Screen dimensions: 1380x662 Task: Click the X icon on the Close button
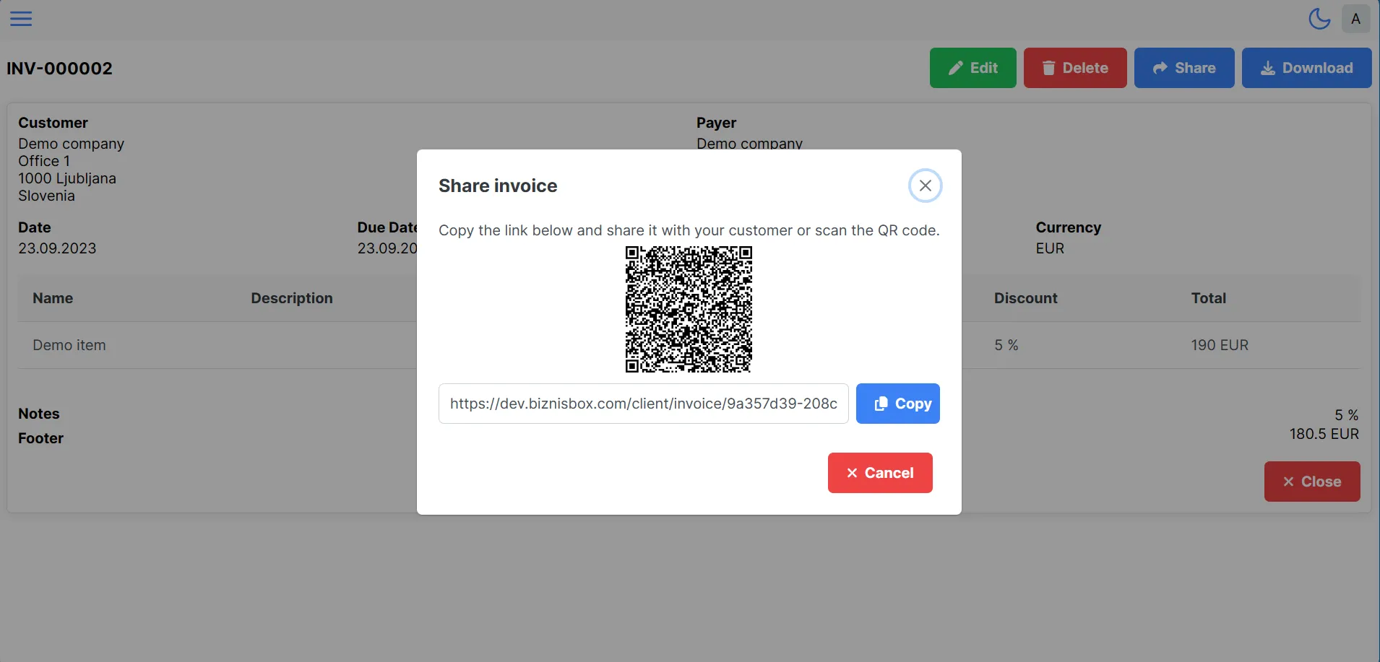click(x=1288, y=482)
